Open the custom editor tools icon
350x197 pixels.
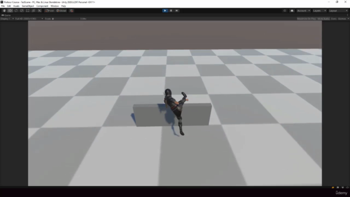coord(39,11)
